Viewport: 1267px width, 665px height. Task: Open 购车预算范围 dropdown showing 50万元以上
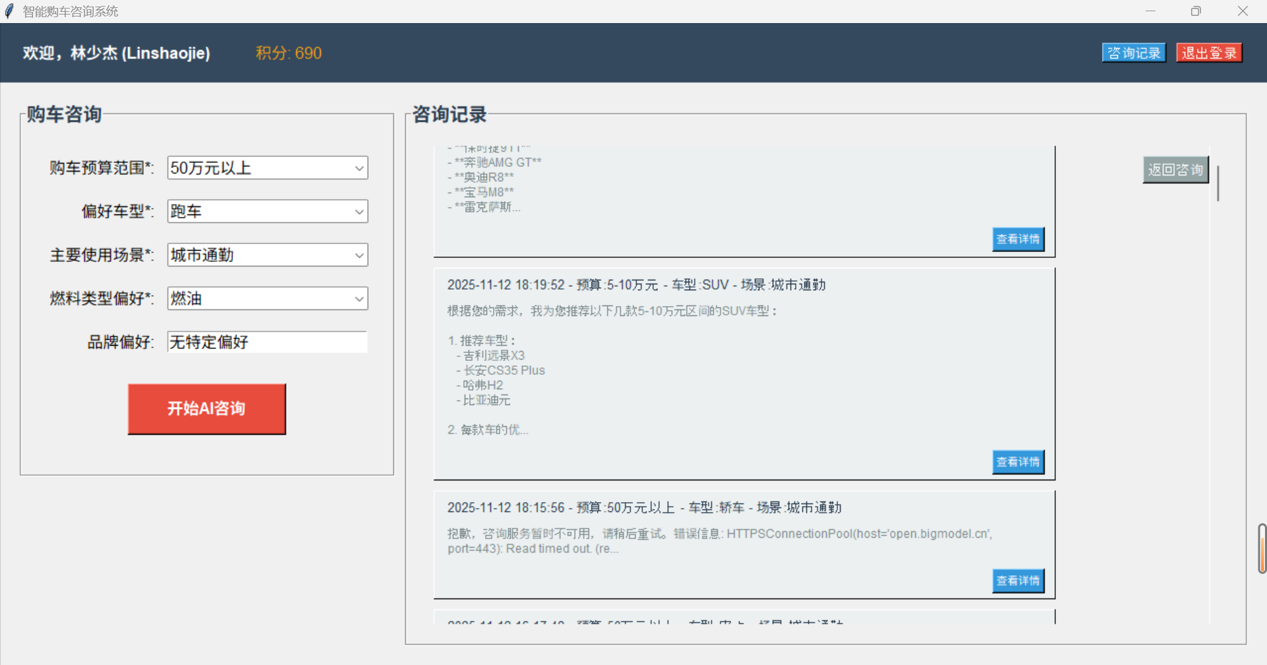(267, 168)
